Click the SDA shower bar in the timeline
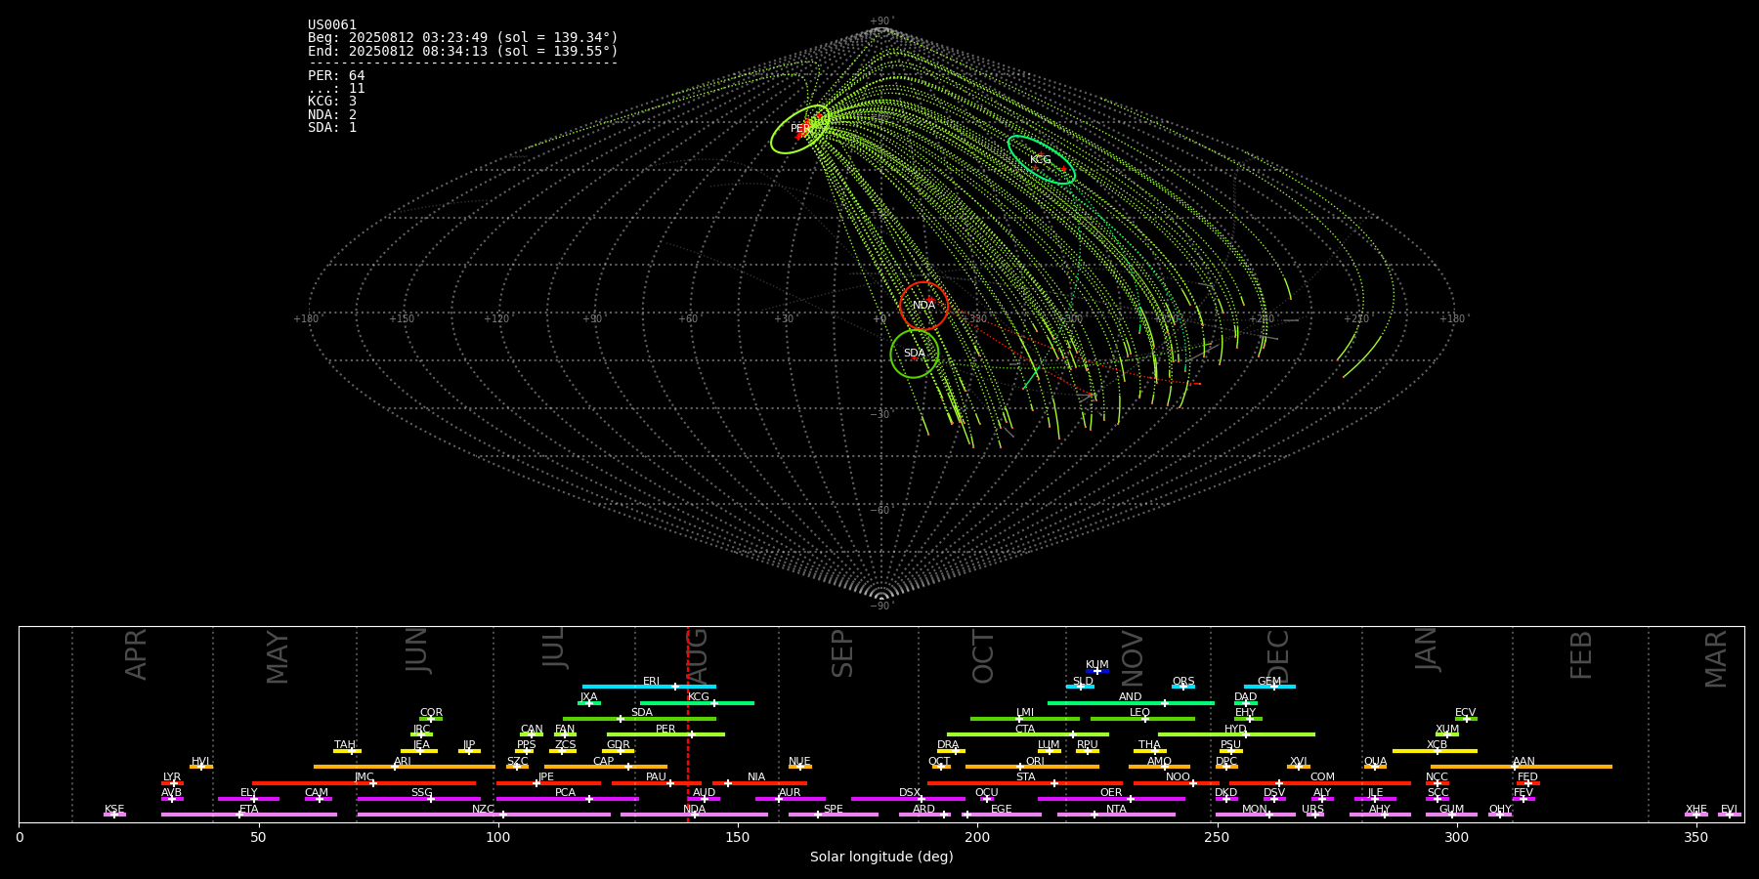This screenshot has width=1759, height=879. pos(639,719)
